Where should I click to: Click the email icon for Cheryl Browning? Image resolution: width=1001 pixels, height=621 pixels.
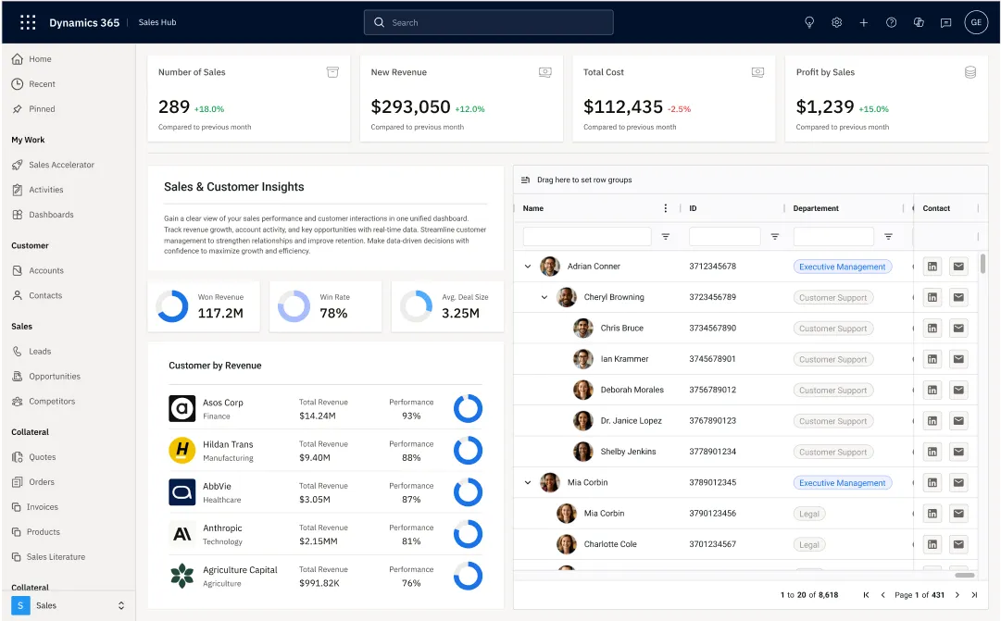click(x=958, y=297)
